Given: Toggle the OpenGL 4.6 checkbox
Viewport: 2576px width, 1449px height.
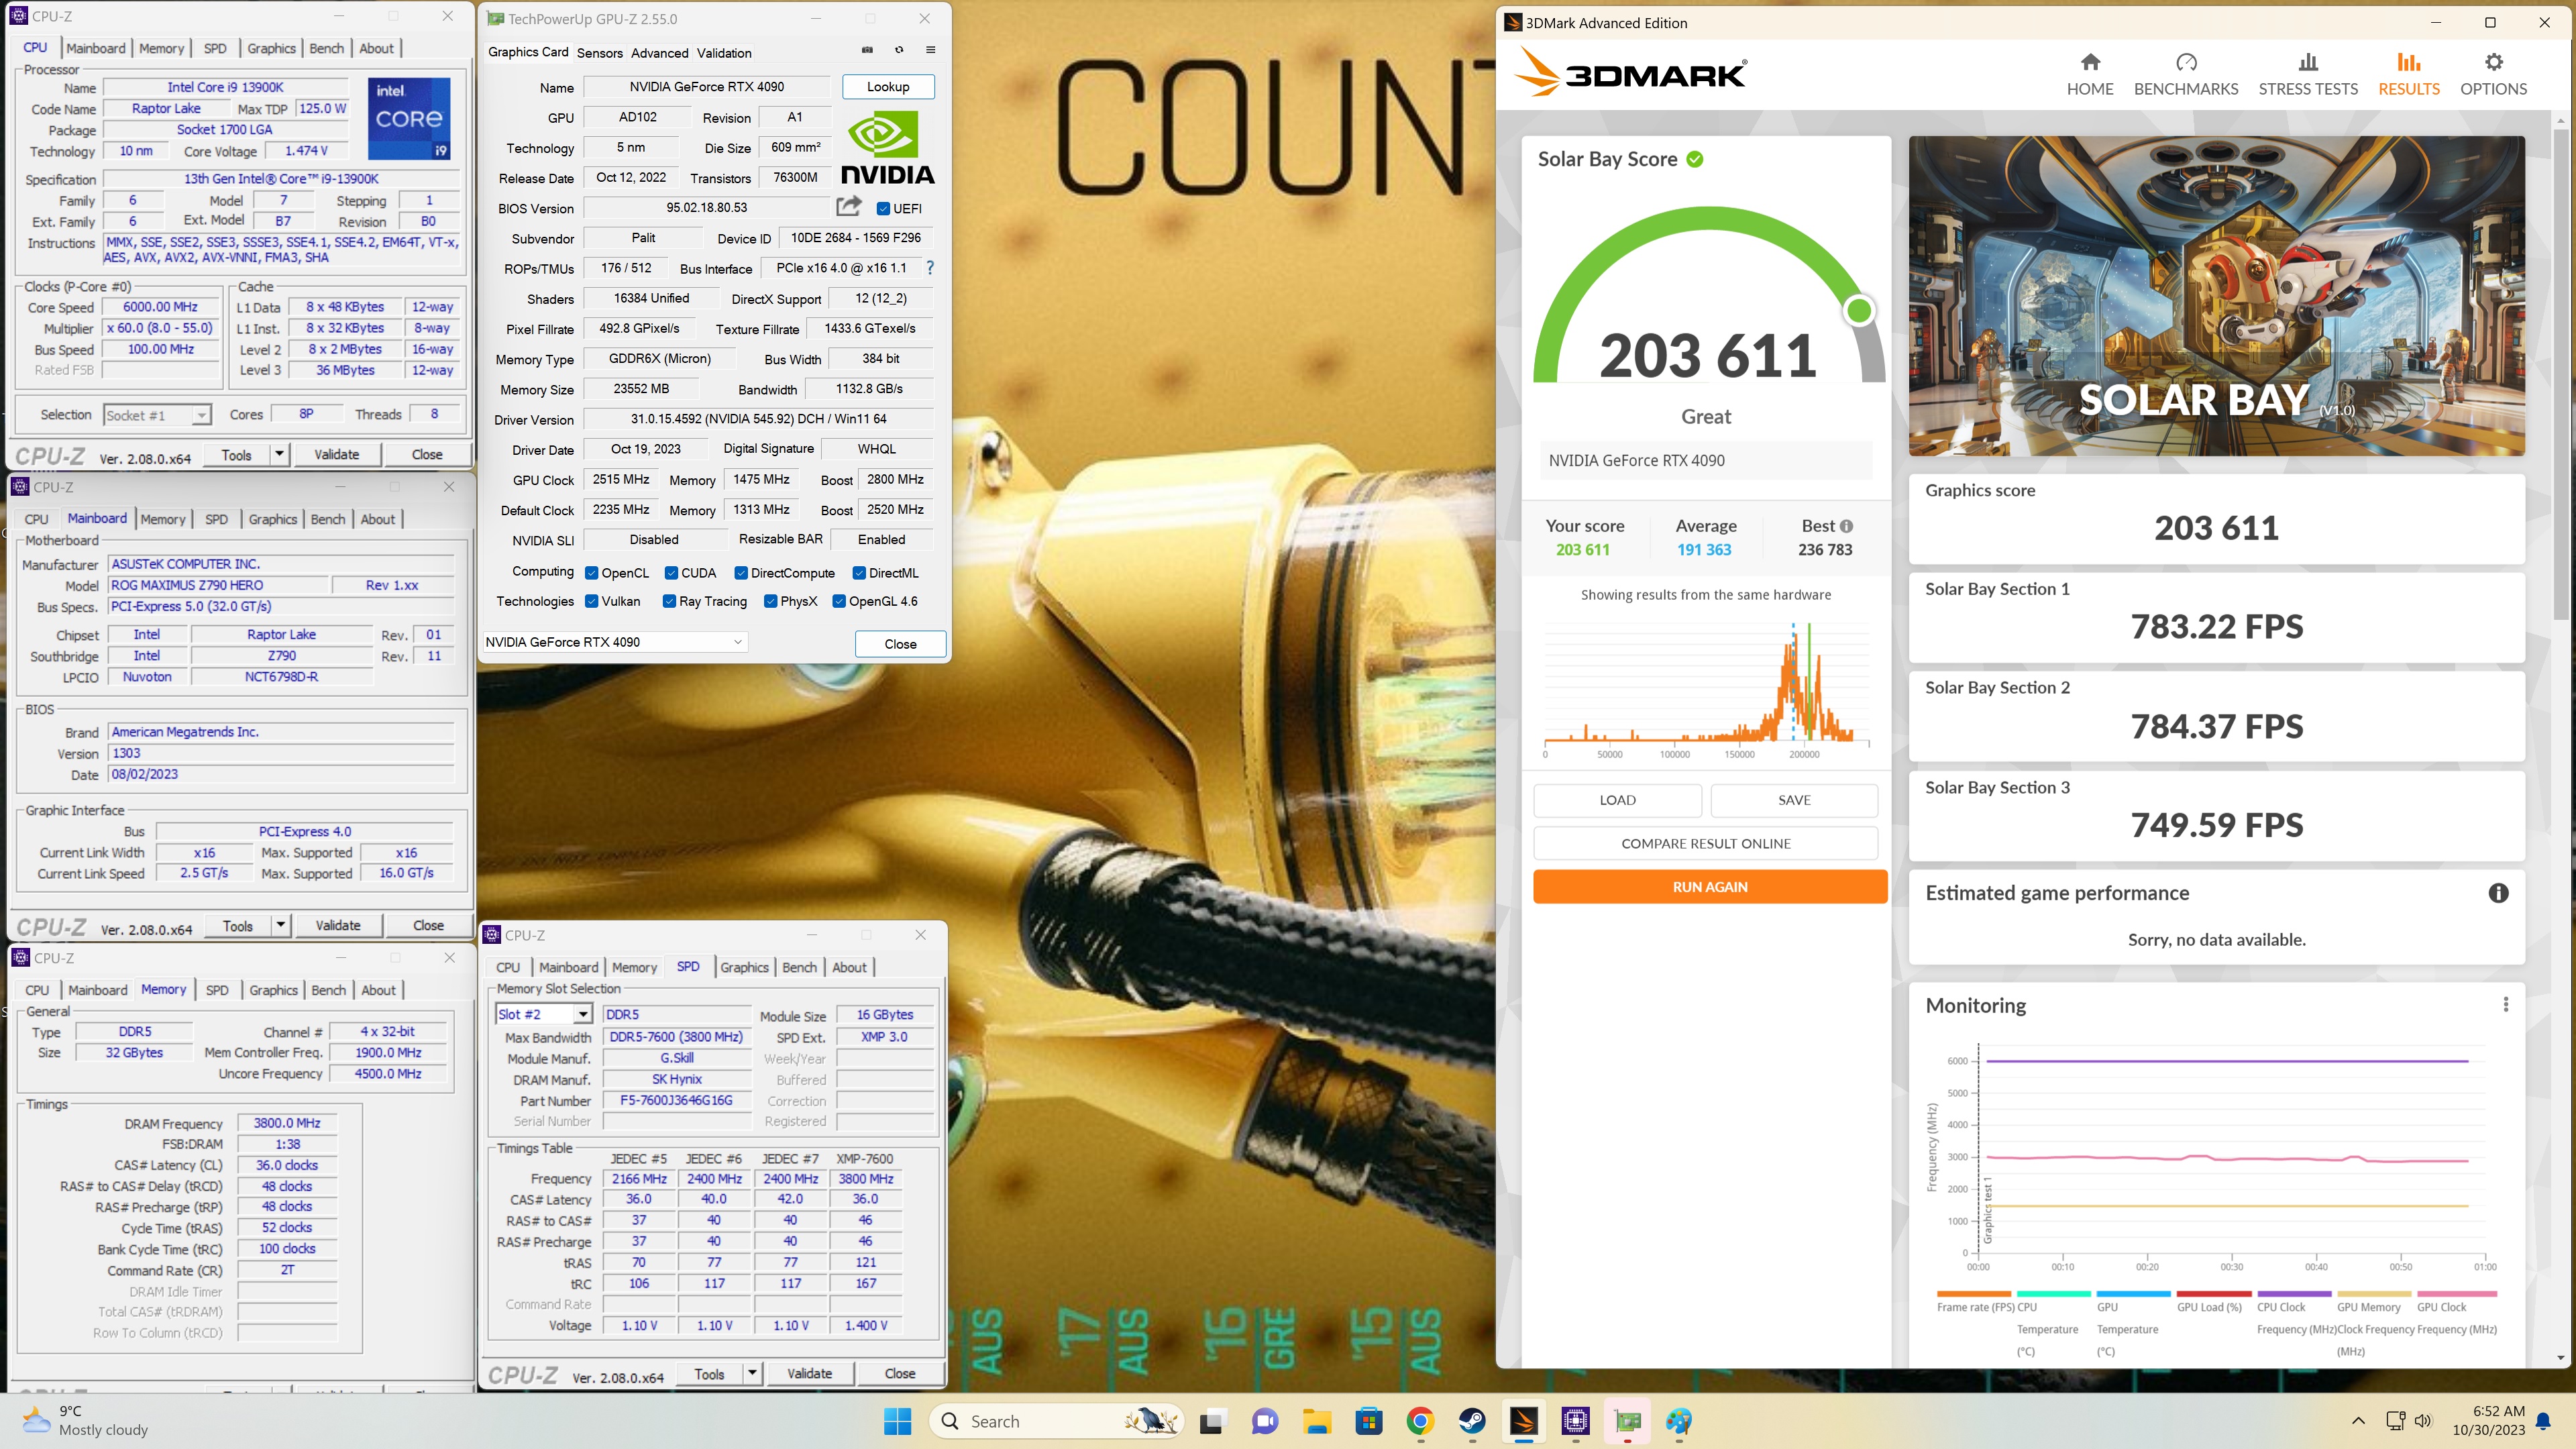Looking at the screenshot, I should coord(839,601).
